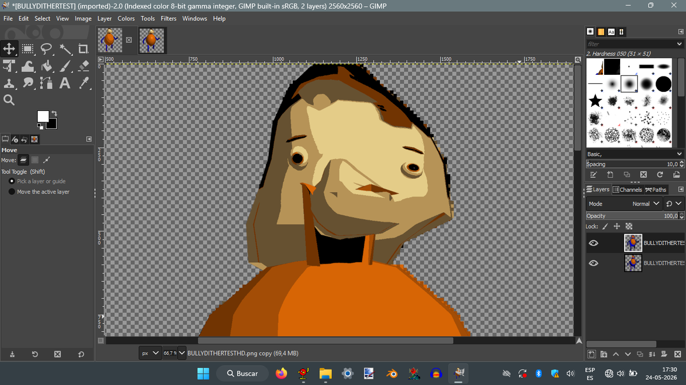
Task: Open the Colors menu
Action: pos(126,18)
